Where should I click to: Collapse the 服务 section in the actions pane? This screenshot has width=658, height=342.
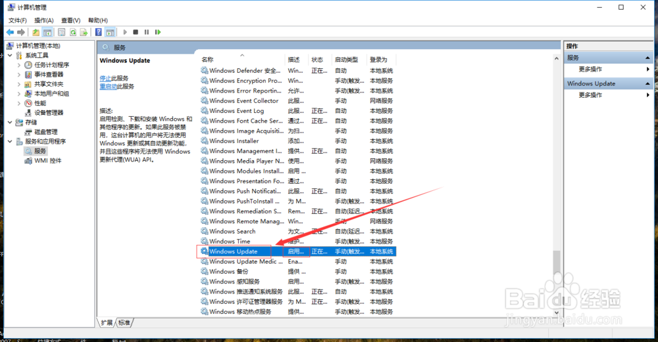point(647,58)
